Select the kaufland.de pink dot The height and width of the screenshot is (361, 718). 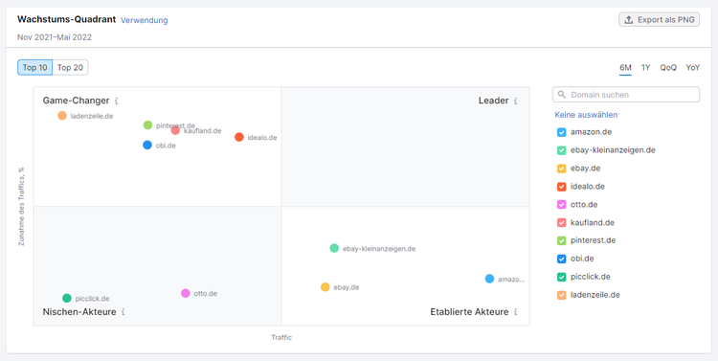(x=175, y=130)
